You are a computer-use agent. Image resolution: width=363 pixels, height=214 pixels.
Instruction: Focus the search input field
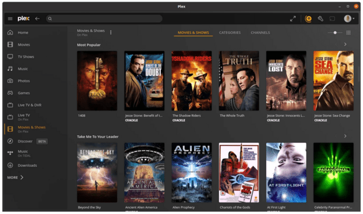point(104,19)
